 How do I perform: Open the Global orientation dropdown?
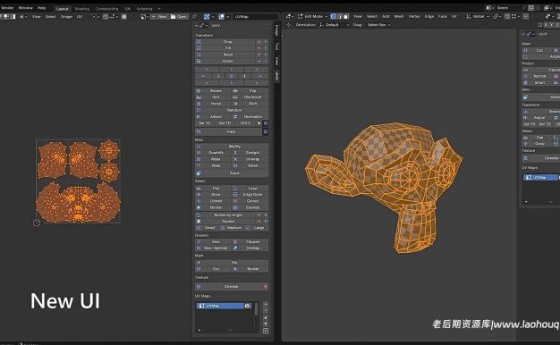click(477, 16)
